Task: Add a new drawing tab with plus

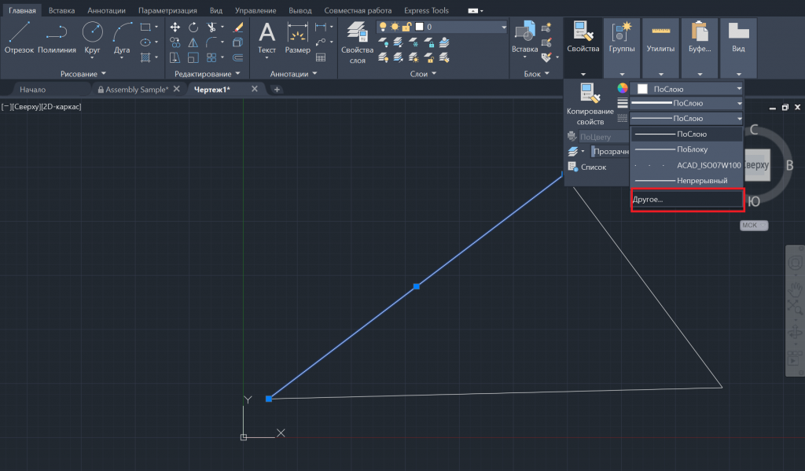Action: coord(277,90)
